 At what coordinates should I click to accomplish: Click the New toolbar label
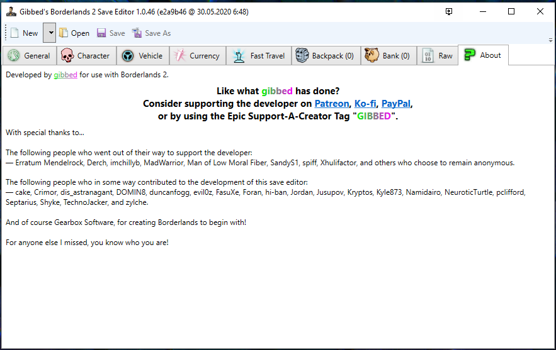pyautogui.click(x=30, y=33)
